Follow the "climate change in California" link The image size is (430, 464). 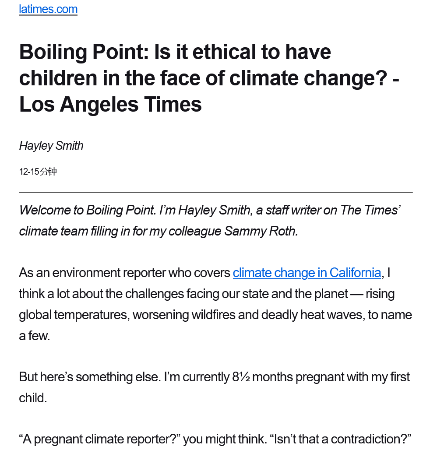[307, 273]
